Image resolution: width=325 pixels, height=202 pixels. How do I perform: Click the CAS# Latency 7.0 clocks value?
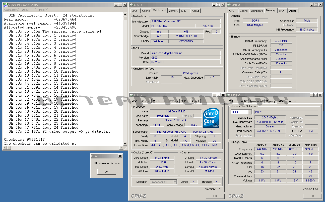coord(281,50)
